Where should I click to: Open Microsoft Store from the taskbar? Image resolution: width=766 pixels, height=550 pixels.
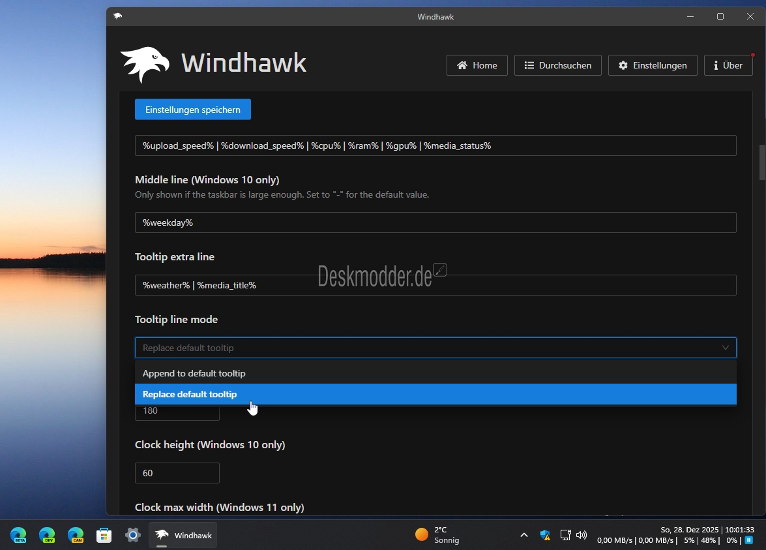[104, 535]
